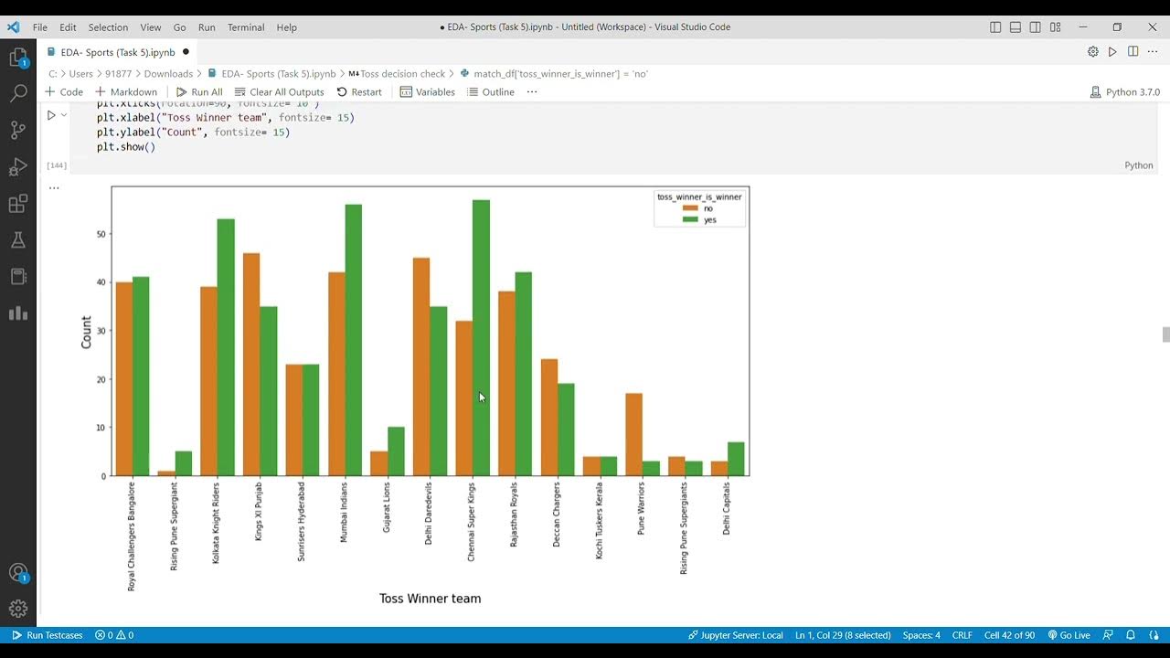
Task: Click the vertical scrollbar thumb on right
Action: pyautogui.click(x=1165, y=334)
